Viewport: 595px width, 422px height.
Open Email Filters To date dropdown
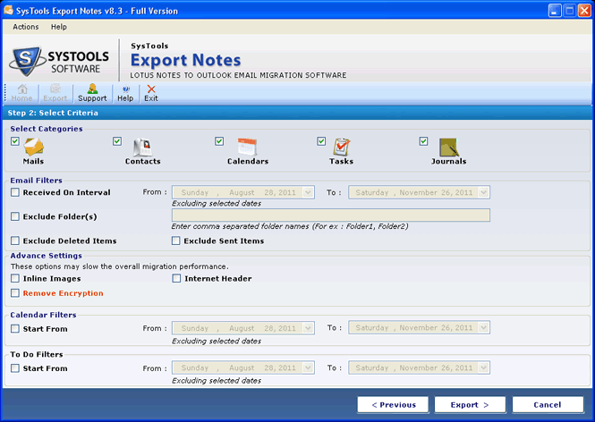483,192
